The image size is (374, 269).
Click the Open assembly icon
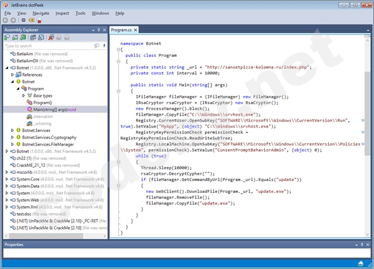tap(7, 37)
